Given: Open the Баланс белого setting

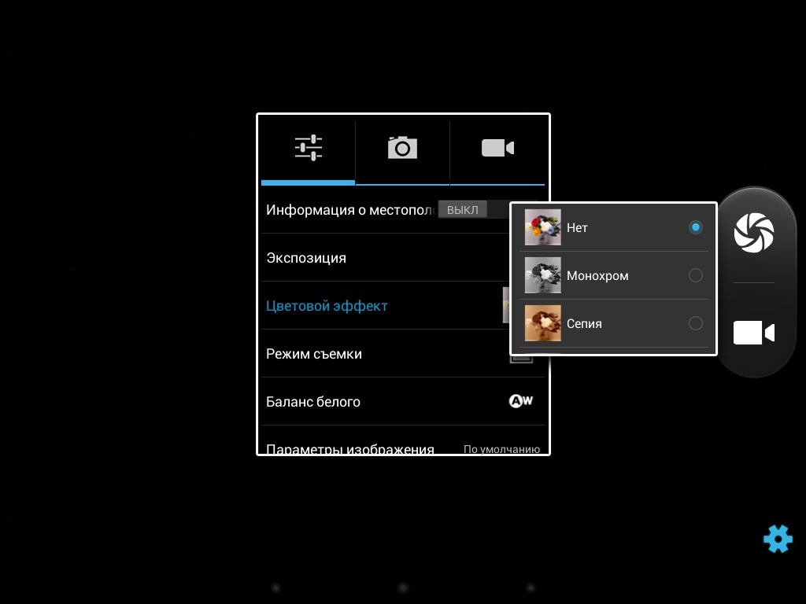Looking at the screenshot, I should 313,402.
